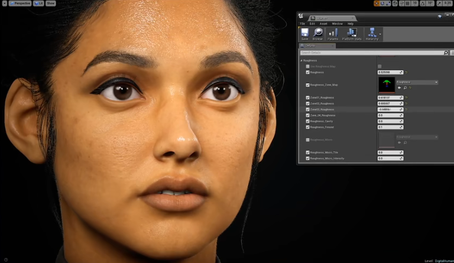
Task: Open the viewport options dropdown arrow
Action: pos(4,4)
